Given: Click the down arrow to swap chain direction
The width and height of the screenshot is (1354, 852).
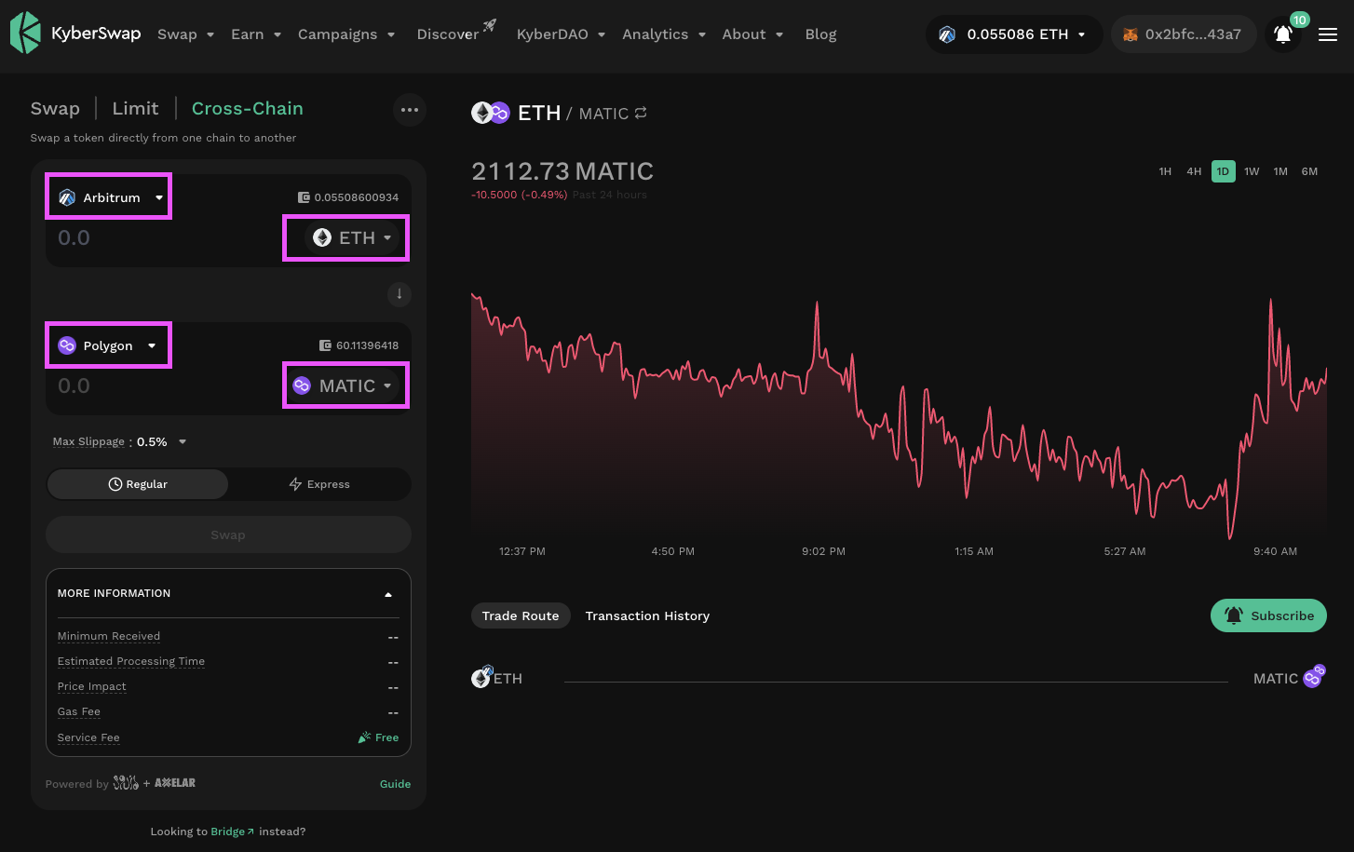Looking at the screenshot, I should 399,294.
